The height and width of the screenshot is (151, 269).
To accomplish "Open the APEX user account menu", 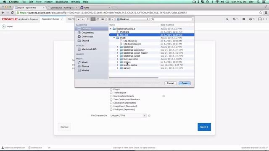I will point(262,19).
